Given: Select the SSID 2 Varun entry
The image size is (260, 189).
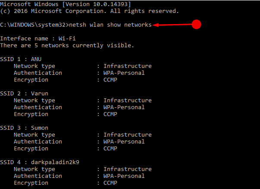Looking at the screenshot, I should 24,93.
